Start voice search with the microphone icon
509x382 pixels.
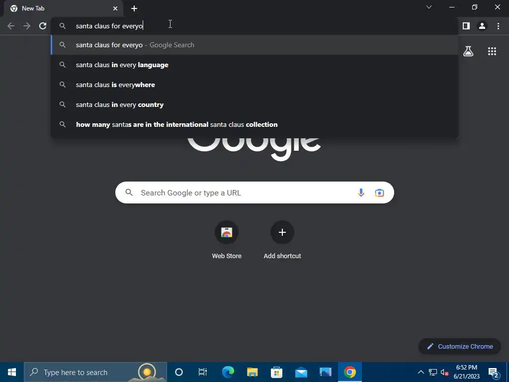pyautogui.click(x=361, y=192)
